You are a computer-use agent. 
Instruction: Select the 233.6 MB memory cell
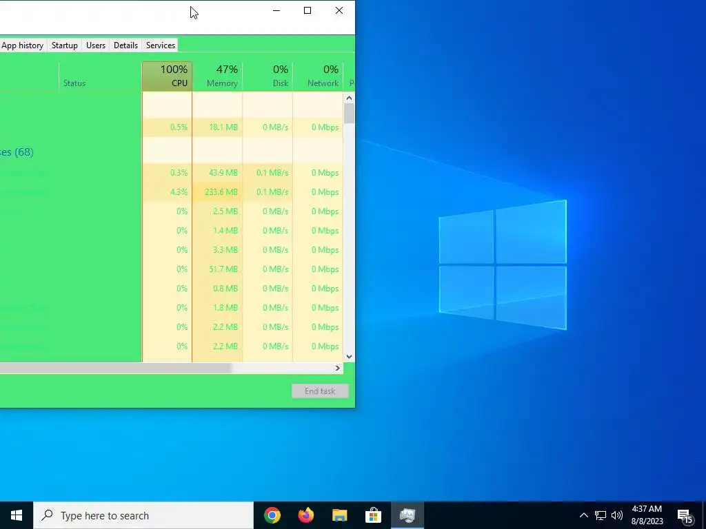(217, 192)
